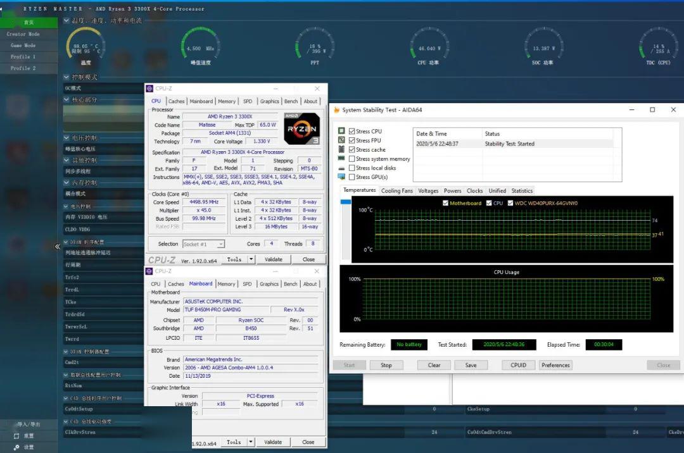The width and height of the screenshot is (684, 453).
Task: Enable Stress local disks
Action: coord(351,168)
